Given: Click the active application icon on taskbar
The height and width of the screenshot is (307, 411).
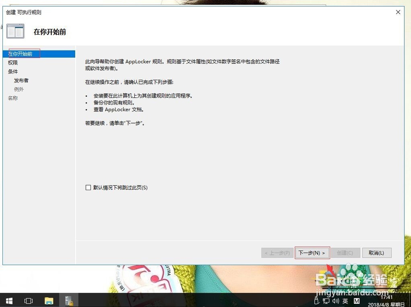Looking at the screenshot, I should [69, 300].
